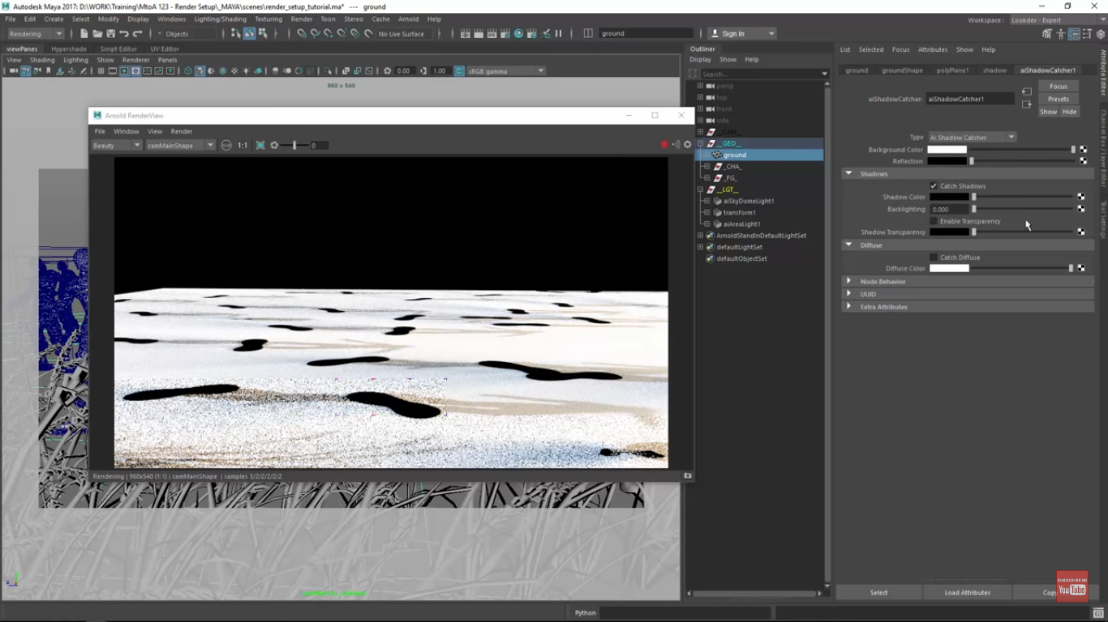Select the HumanIK character icon at top right

(x=1060, y=34)
